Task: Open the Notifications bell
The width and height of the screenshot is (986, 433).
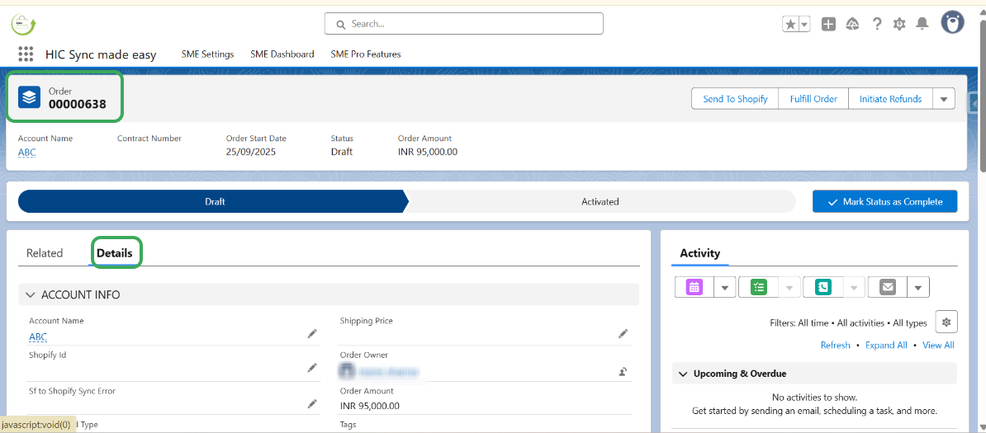Action: pos(922,24)
